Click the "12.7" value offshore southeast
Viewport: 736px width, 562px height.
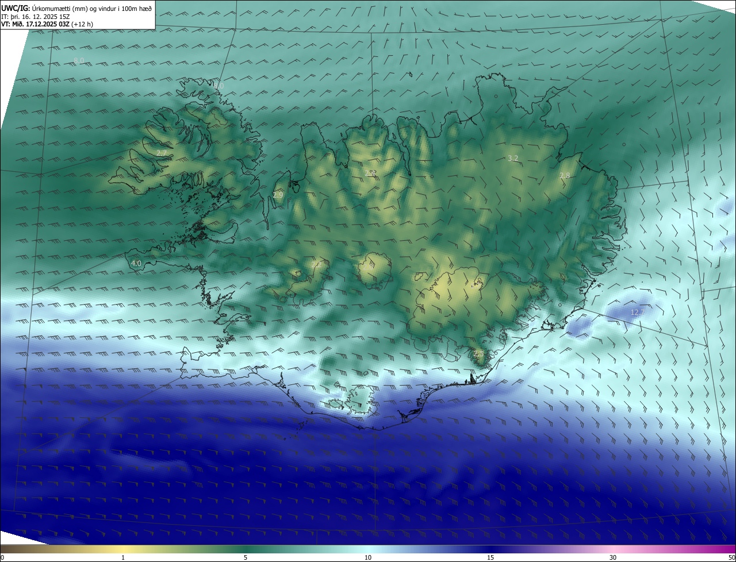[637, 312]
